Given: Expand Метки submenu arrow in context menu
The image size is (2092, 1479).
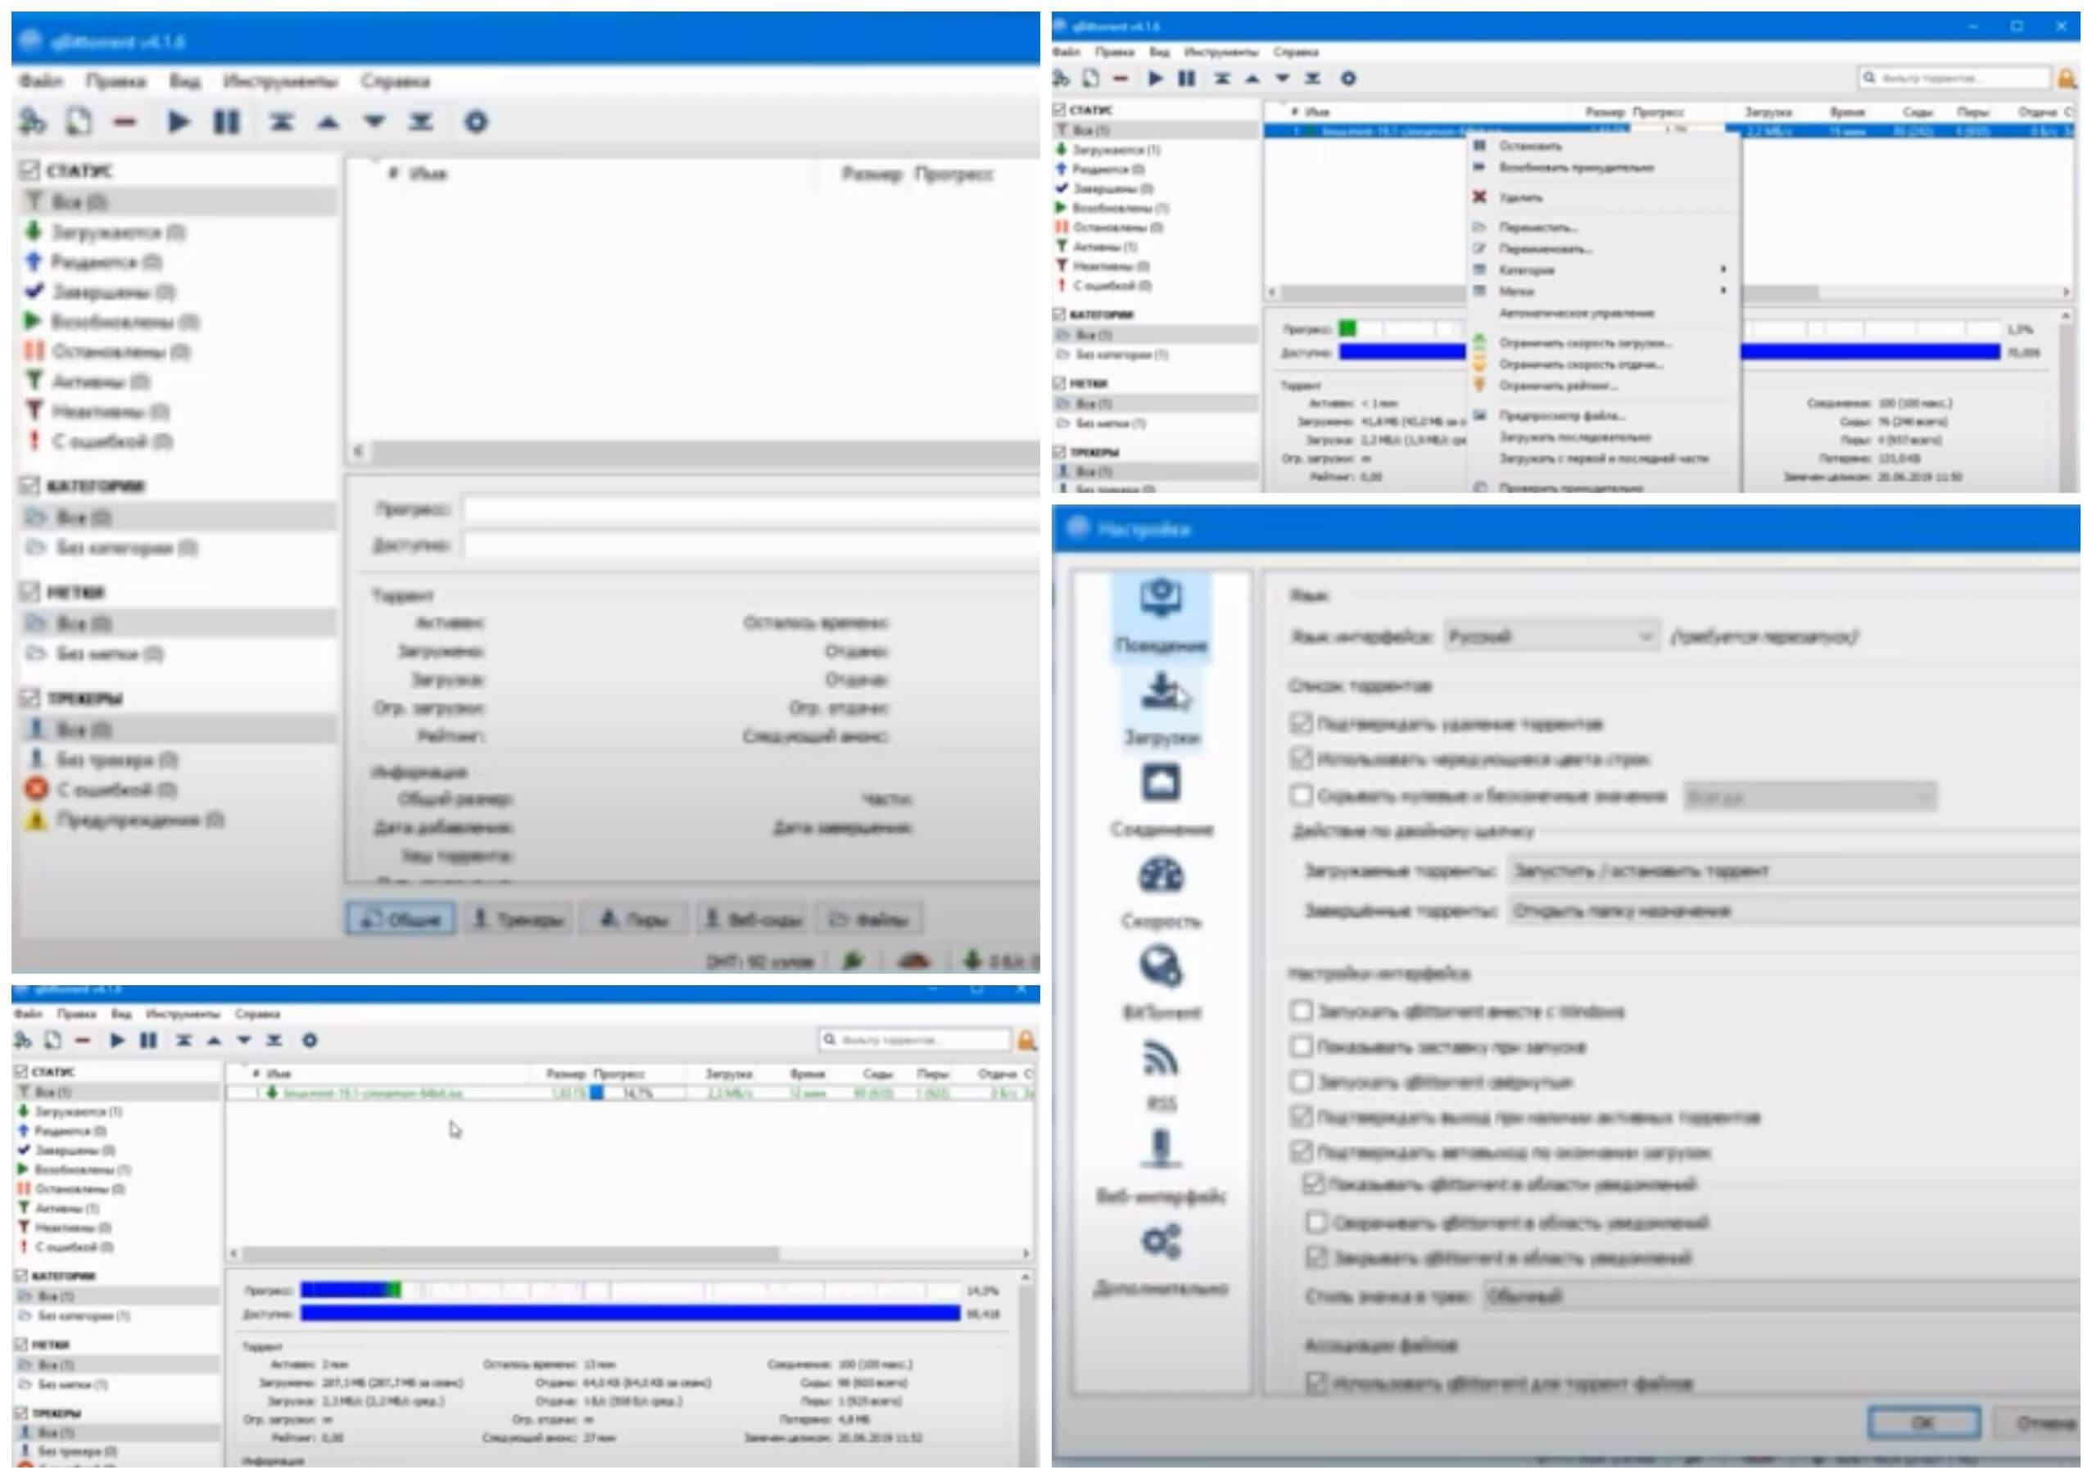Looking at the screenshot, I should 1723,291.
